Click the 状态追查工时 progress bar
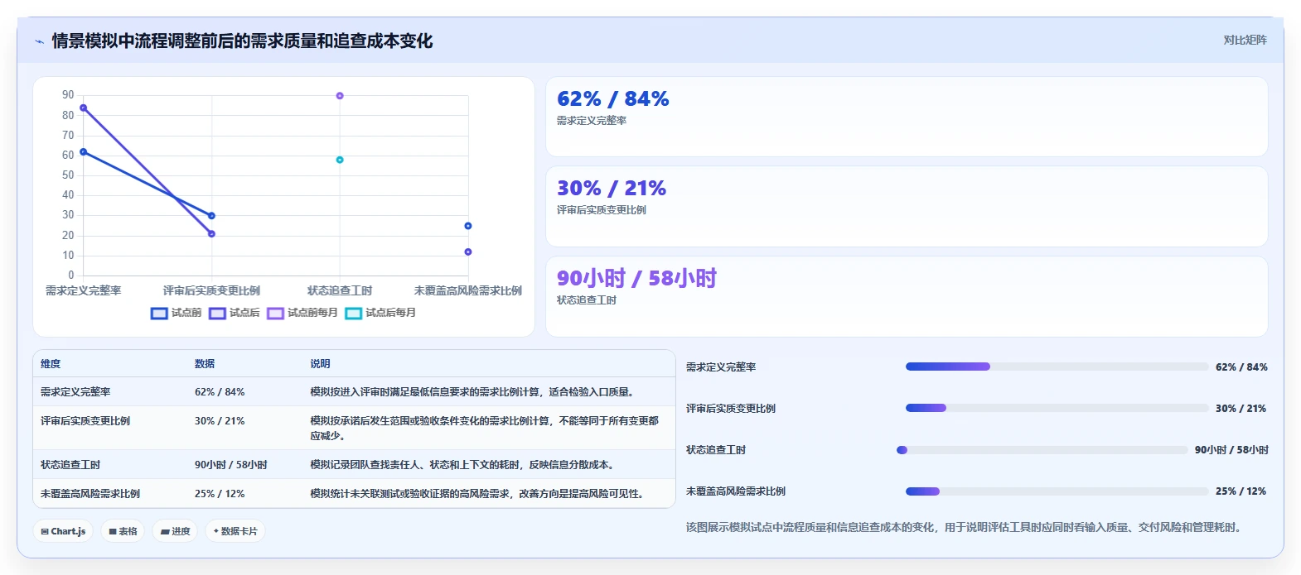Viewport: 1301px width, 575px height. point(1042,450)
